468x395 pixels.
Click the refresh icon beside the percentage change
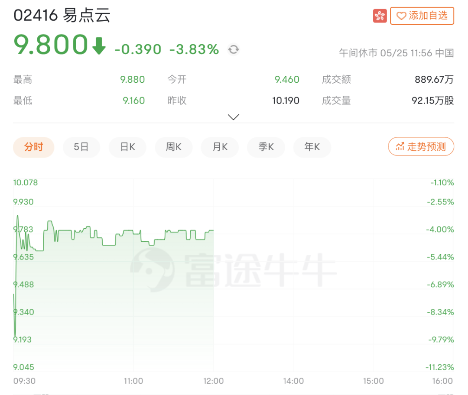(x=234, y=49)
